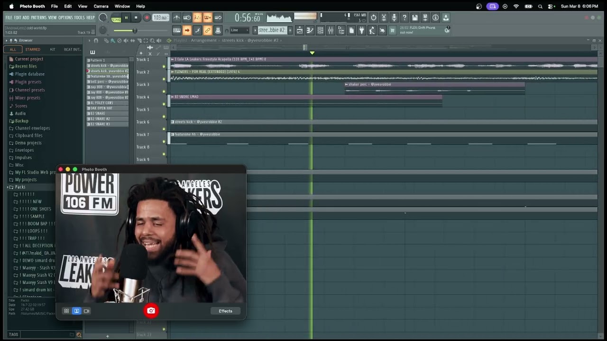Select OAK OPEN HAT in pattern picker
The width and height of the screenshot is (607, 341).
(107, 108)
